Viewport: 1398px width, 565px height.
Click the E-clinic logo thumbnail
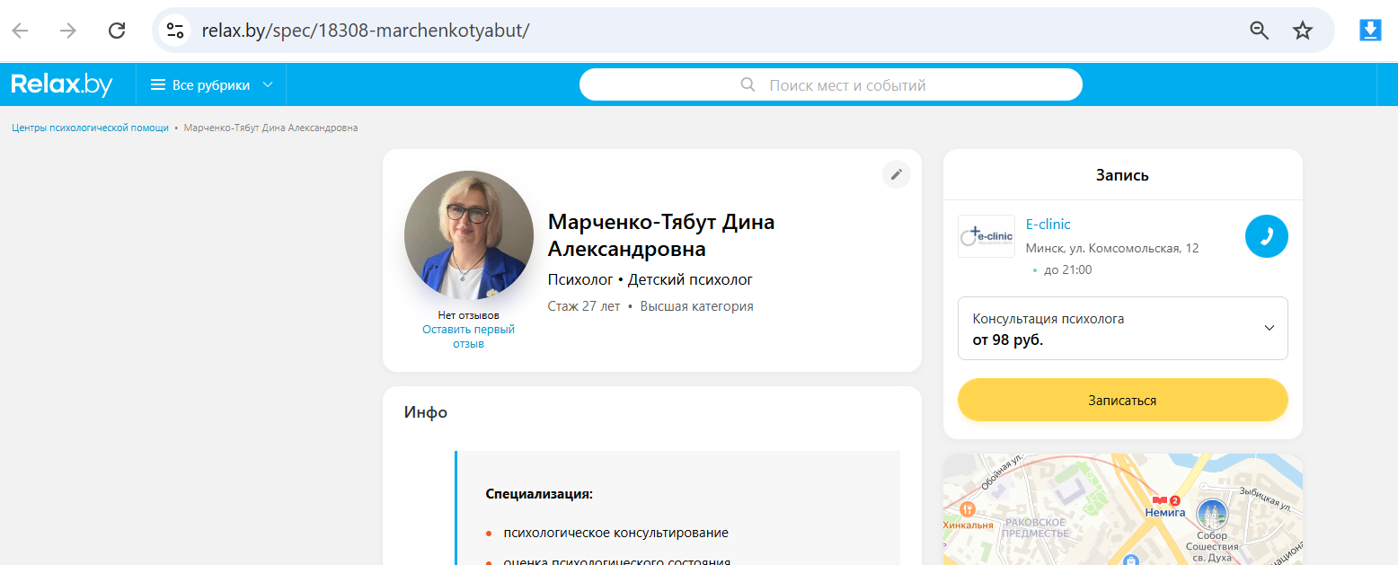coord(987,236)
